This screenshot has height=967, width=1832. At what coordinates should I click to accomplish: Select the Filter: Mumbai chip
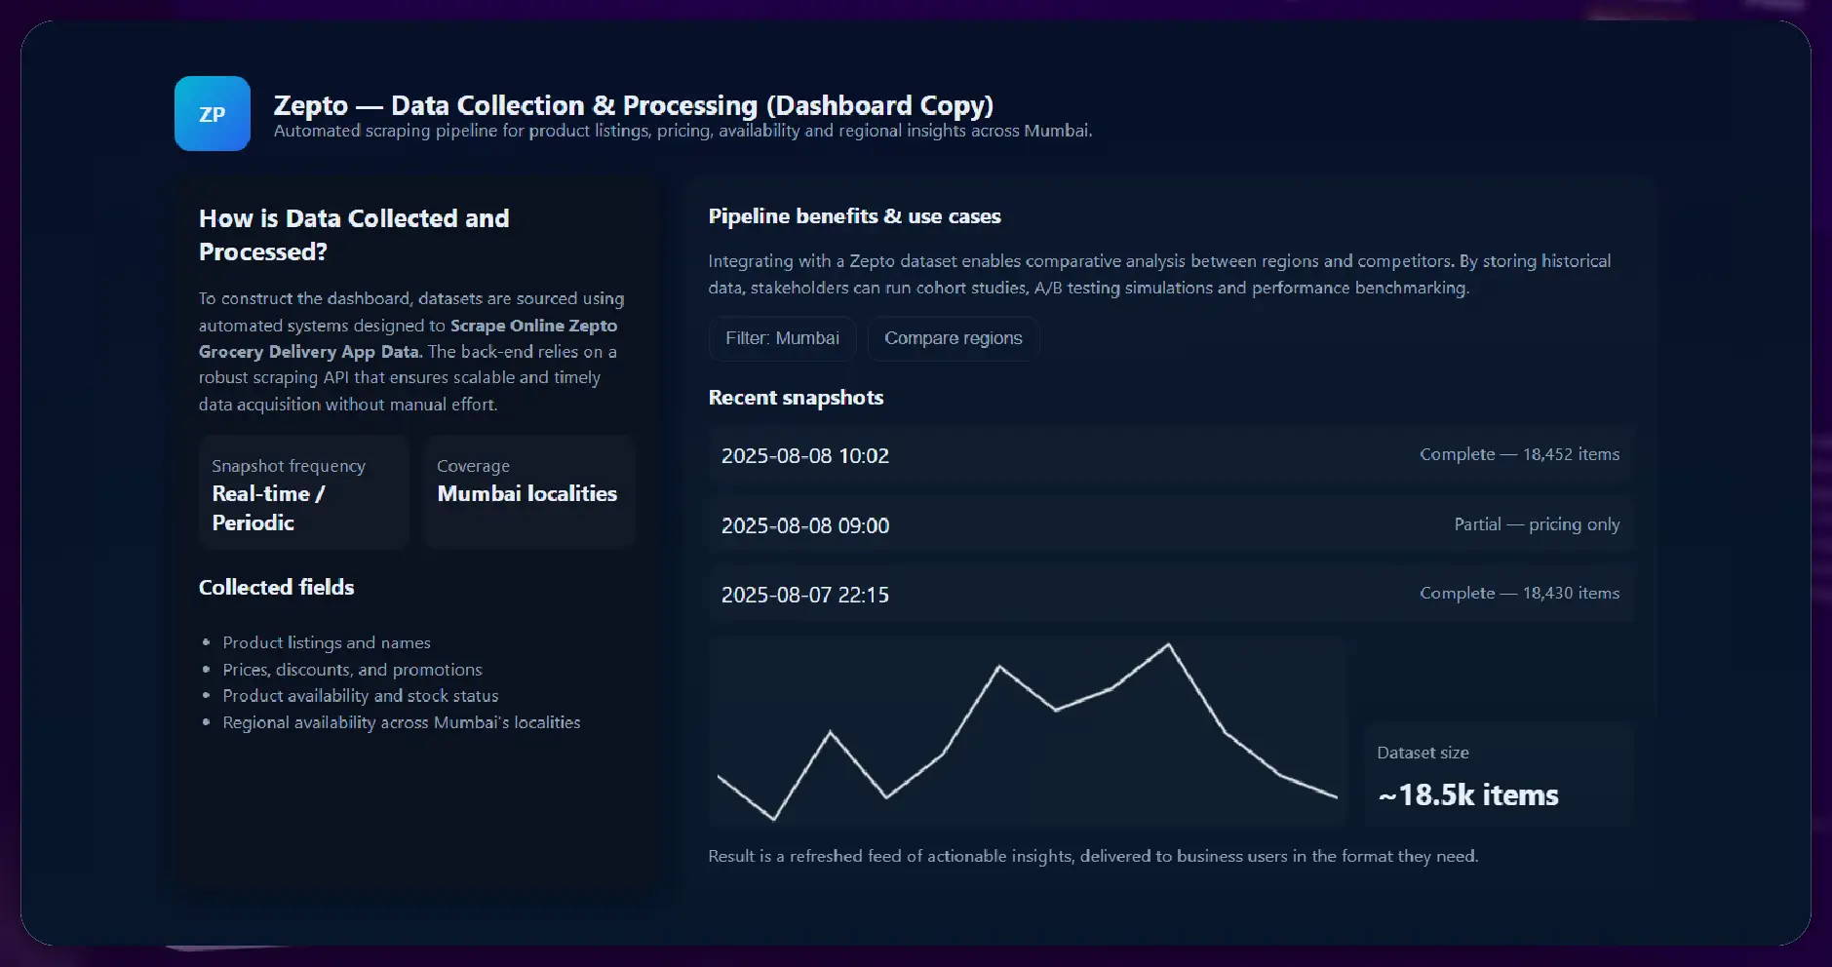click(x=782, y=338)
